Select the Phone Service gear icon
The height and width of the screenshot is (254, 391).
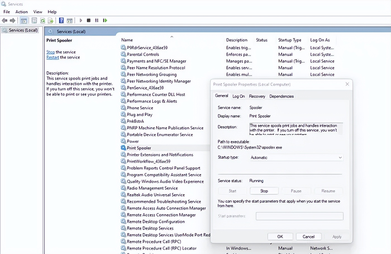(123, 108)
